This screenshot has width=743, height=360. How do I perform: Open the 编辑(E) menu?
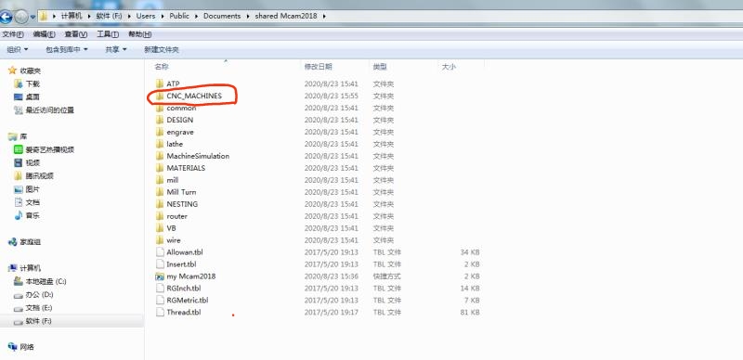[44, 34]
